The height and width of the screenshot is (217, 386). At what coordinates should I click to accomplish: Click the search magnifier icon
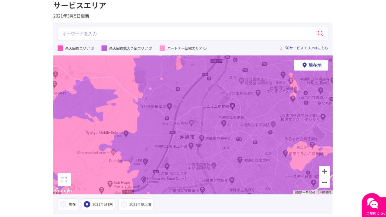click(320, 33)
